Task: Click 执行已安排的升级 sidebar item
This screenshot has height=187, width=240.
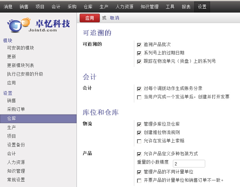Action: [25, 74]
